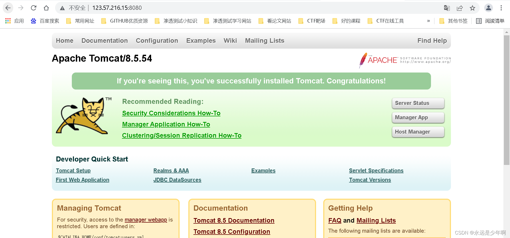Click the Recommended Reading heading
The width and height of the screenshot is (510, 238).
point(163,101)
